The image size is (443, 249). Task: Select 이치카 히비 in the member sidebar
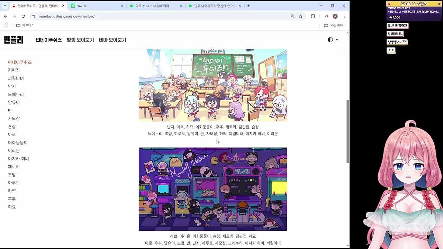(18, 159)
